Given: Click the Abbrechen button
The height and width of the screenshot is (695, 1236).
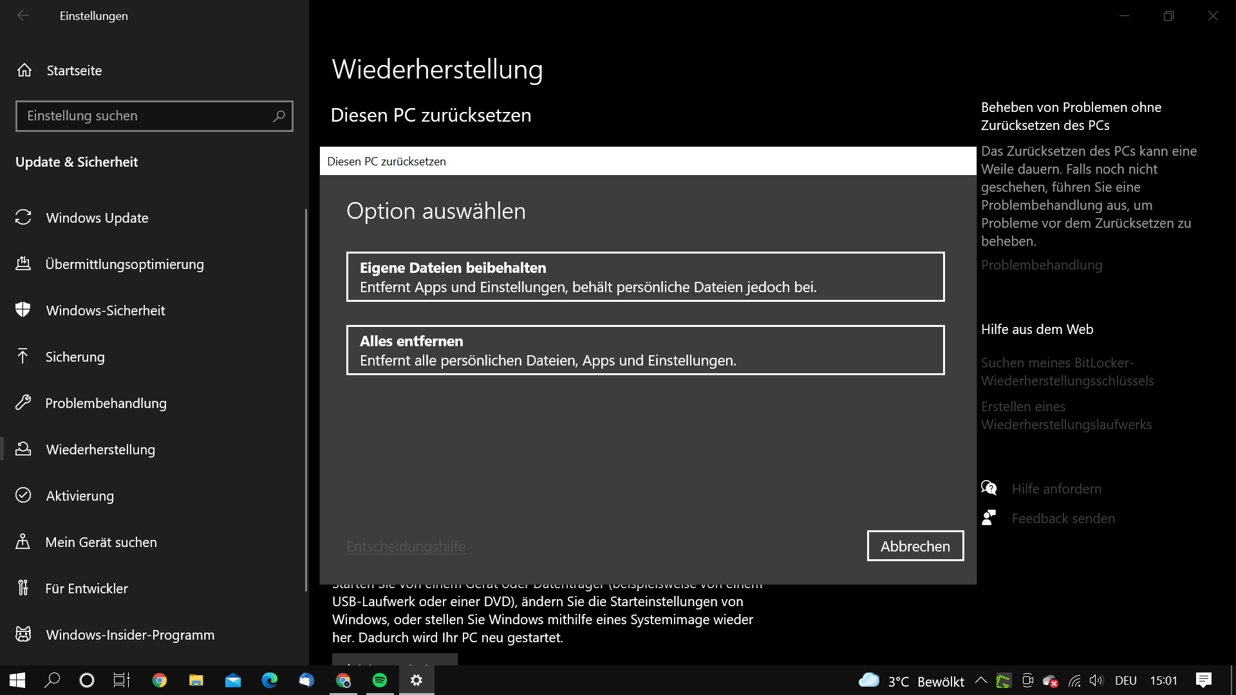Looking at the screenshot, I should [x=915, y=546].
